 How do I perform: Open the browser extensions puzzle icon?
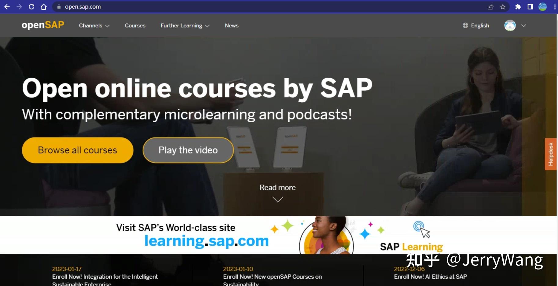(x=518, y=6)
